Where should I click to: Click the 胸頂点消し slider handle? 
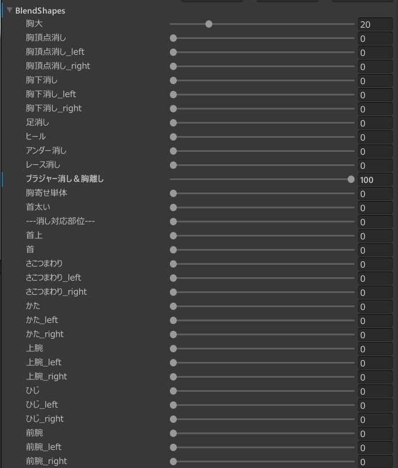(173, 38)
